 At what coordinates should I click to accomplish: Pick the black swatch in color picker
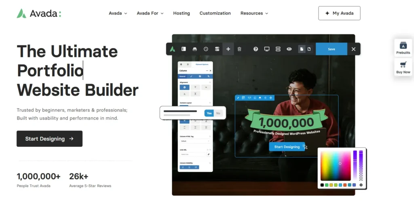click(322, 185)
